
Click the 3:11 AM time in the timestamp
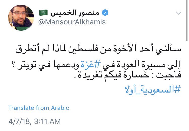click(47, 121)
